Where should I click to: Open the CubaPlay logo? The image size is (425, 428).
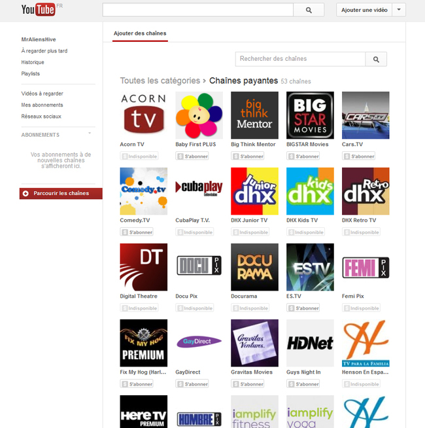click(x=199, y=191)
